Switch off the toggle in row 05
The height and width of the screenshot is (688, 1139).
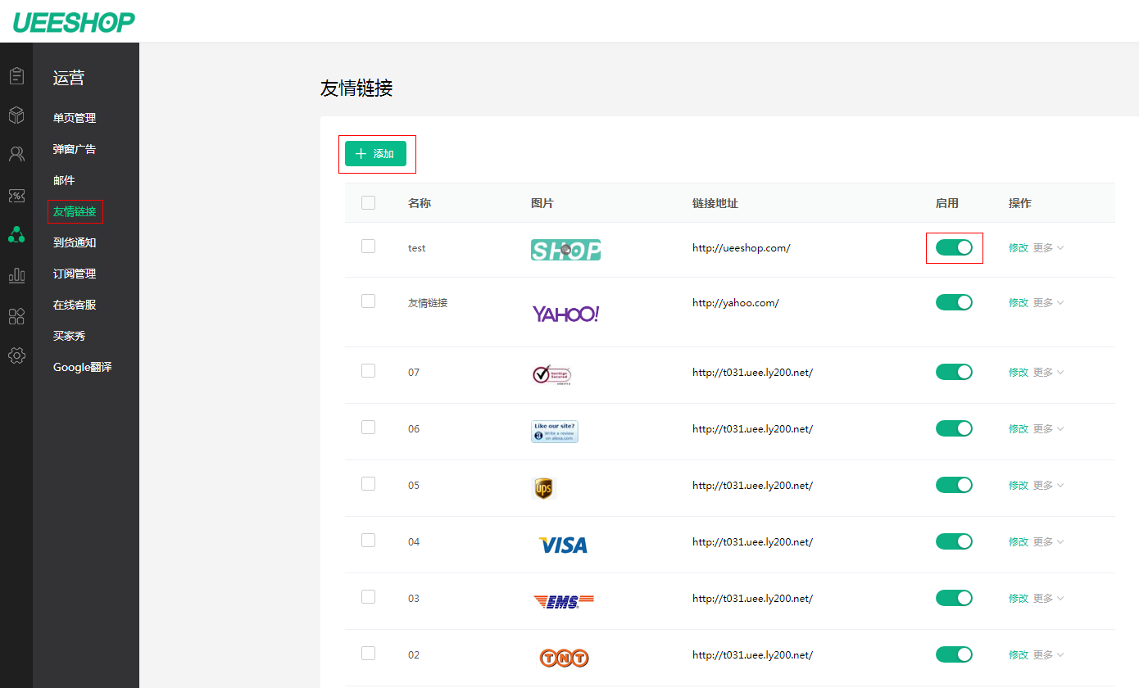pos(954,485)
